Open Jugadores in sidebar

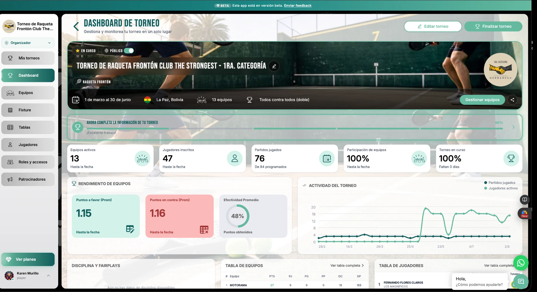click(x=28, y=145)
